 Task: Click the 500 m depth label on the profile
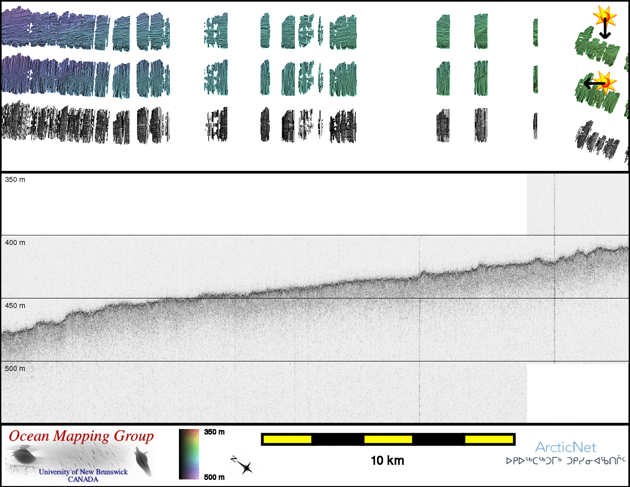(x=15, y=369)
